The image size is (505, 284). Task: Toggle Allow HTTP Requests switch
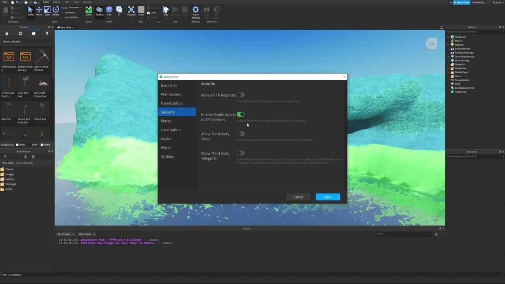(241, 95)
